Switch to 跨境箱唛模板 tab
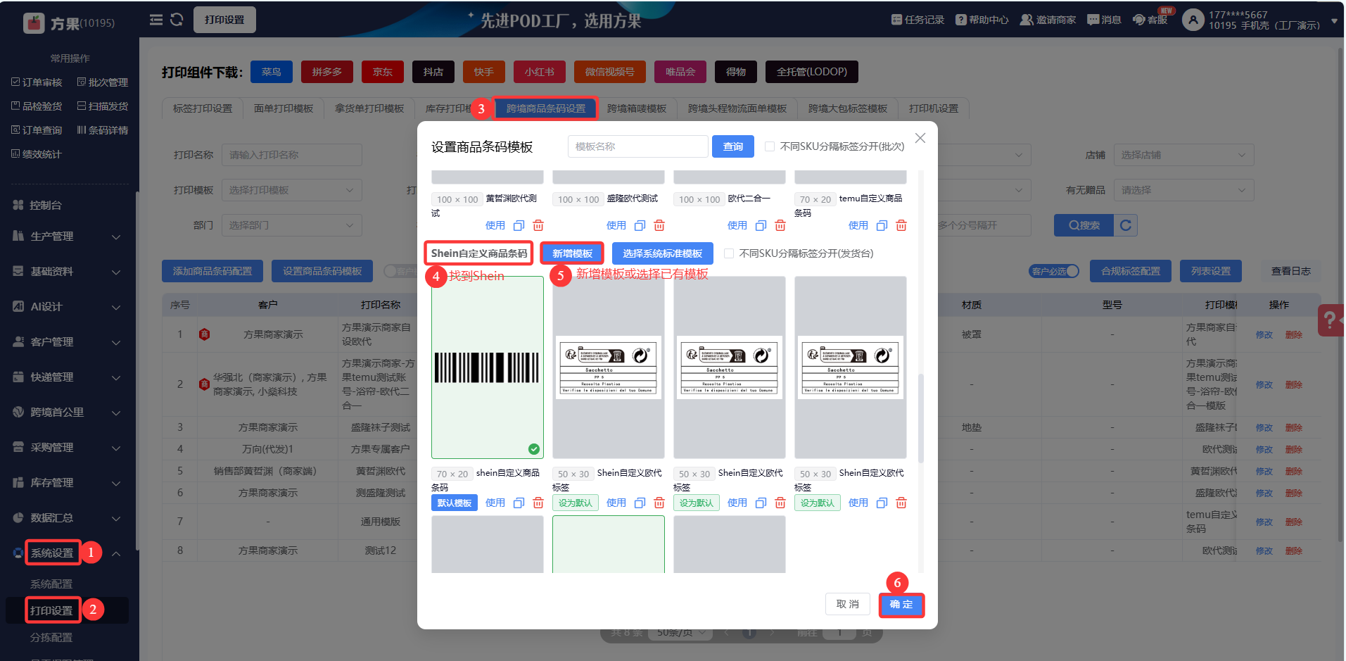Screen dimensions: 1346x661 (x=637, y=108)
